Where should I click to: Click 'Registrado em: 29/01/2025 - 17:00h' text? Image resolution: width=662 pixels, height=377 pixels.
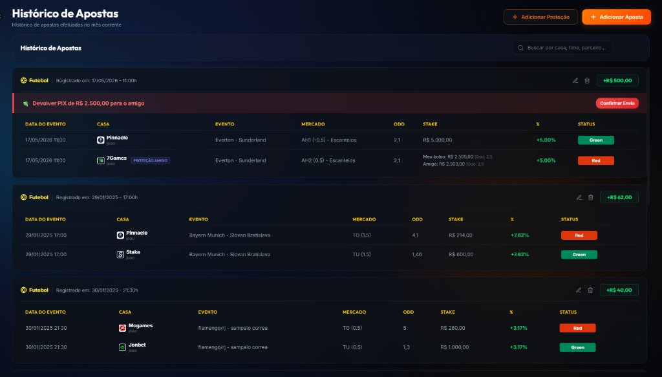click(97, 197)
